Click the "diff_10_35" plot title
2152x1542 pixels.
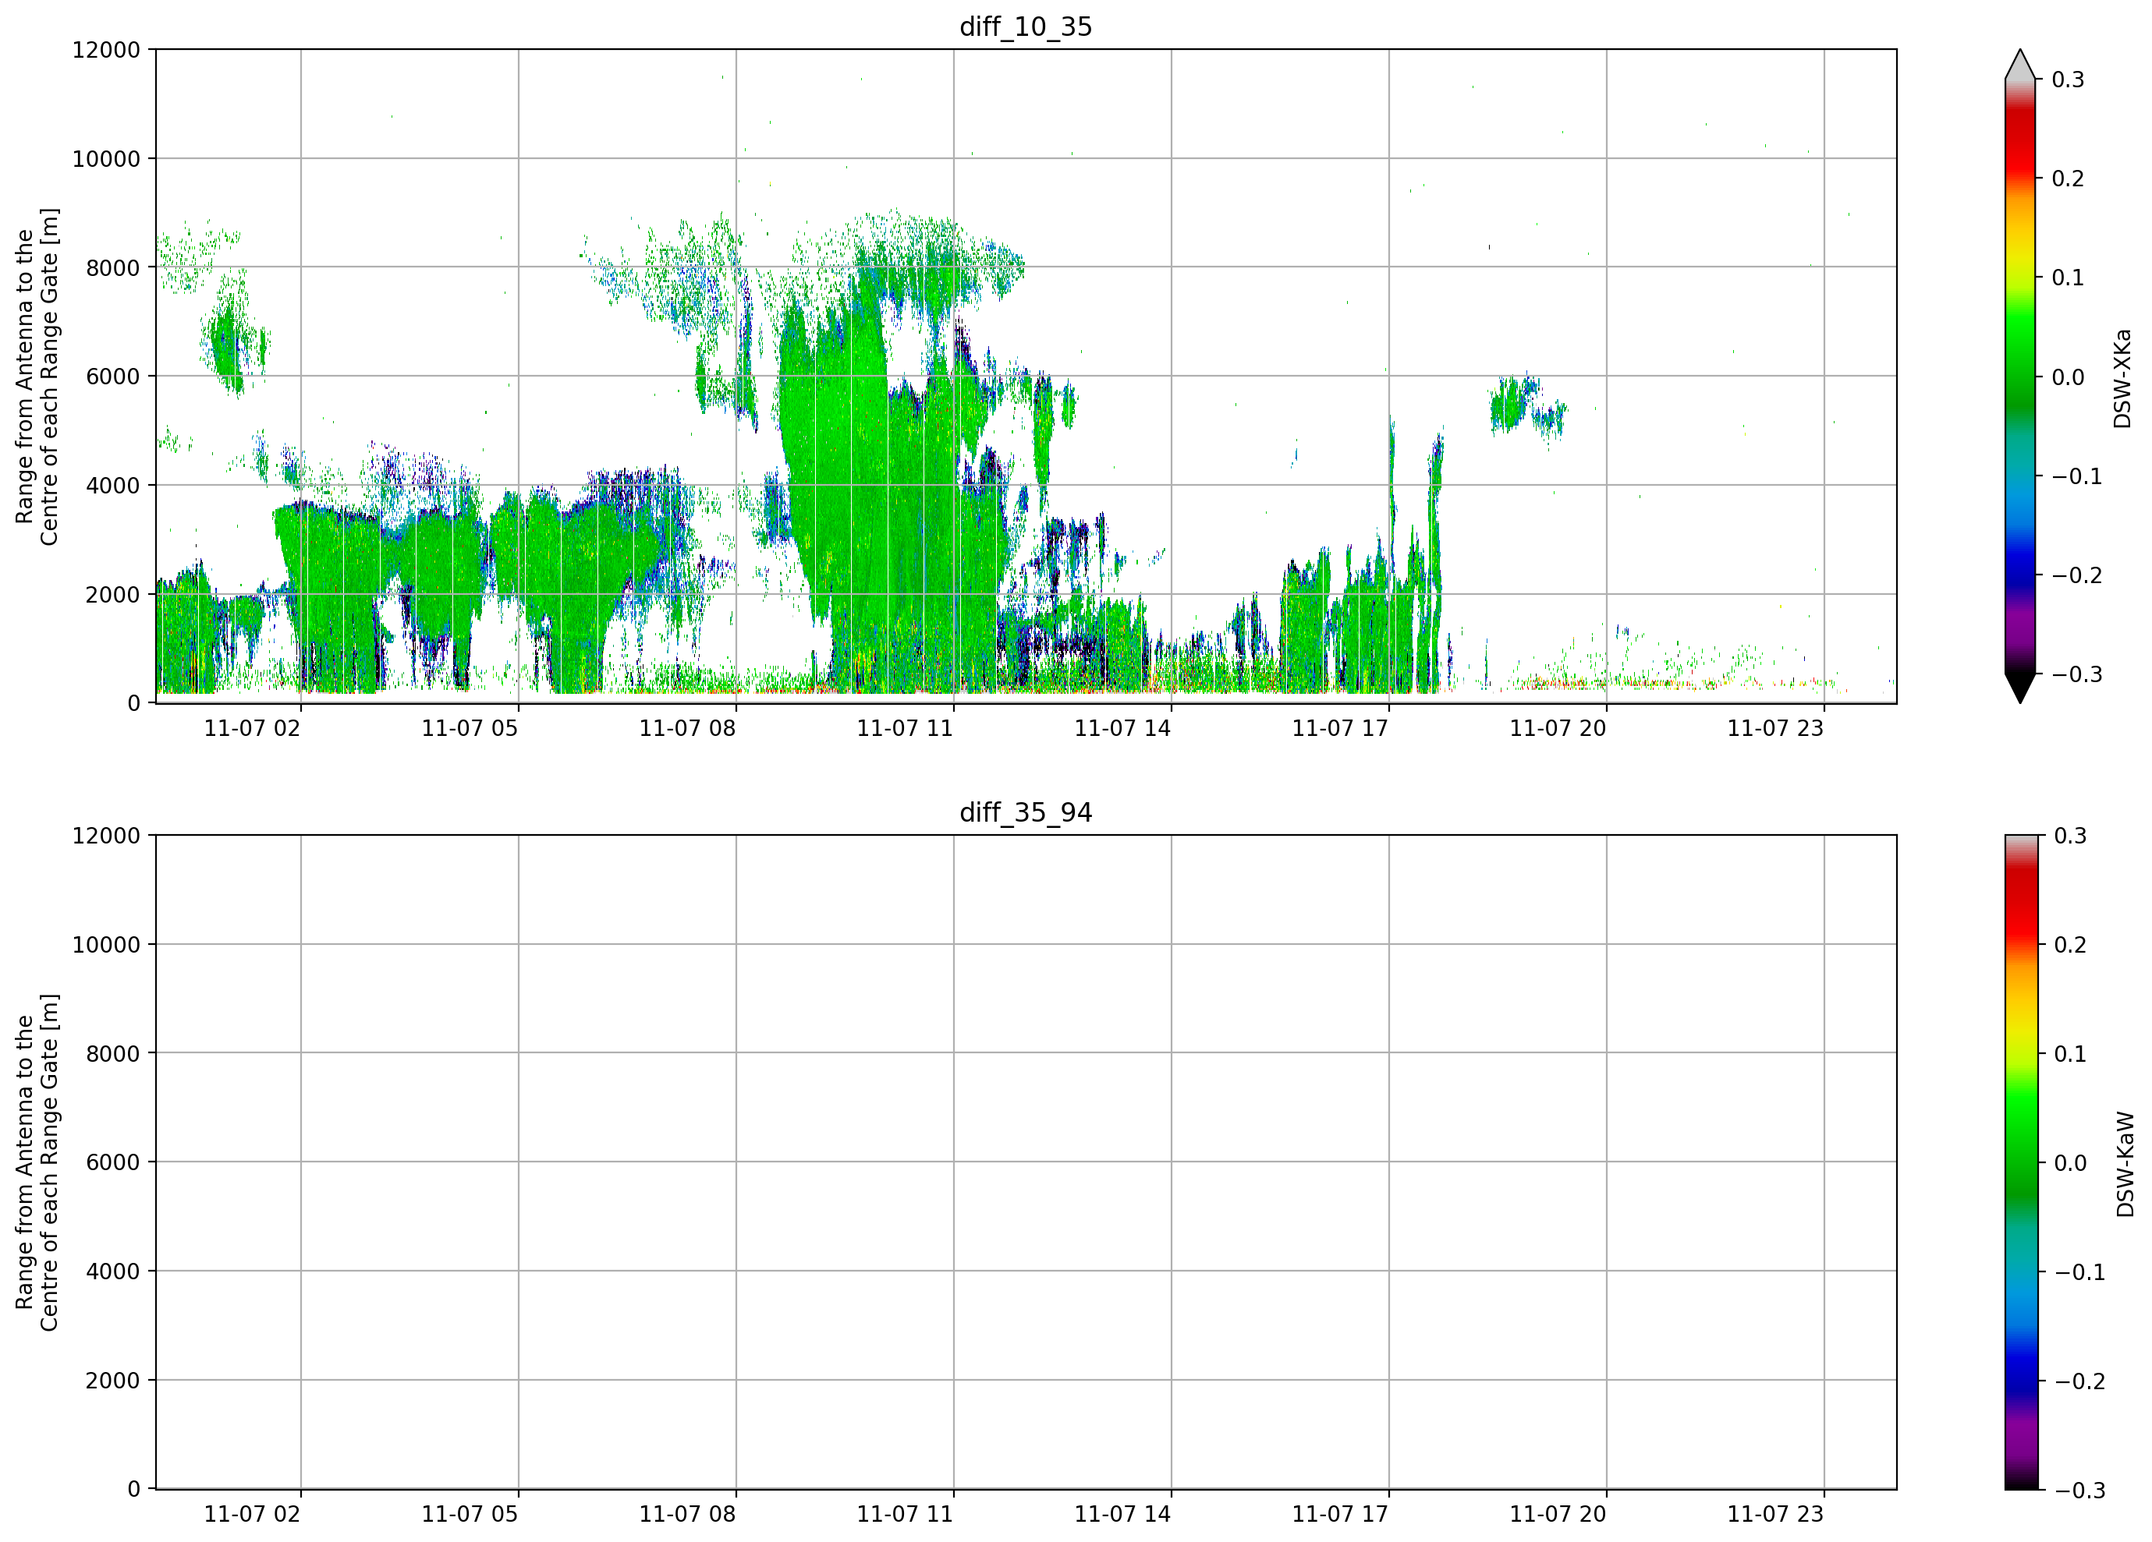1026,27
